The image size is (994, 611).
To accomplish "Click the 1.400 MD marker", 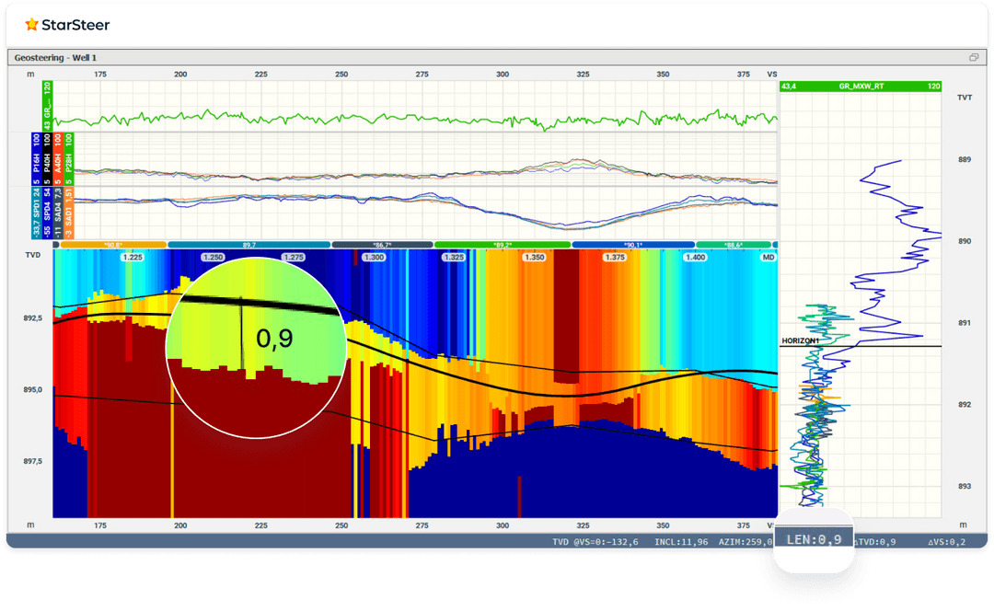I will click(x=696, y=258).
